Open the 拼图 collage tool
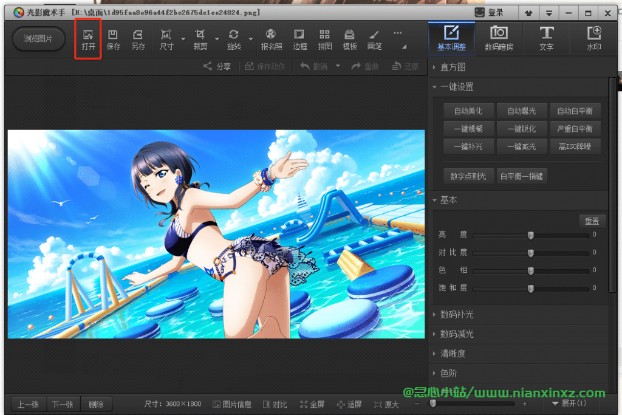 [324, 39]
